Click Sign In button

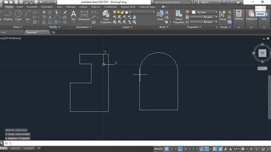click(x=203, y=2)
